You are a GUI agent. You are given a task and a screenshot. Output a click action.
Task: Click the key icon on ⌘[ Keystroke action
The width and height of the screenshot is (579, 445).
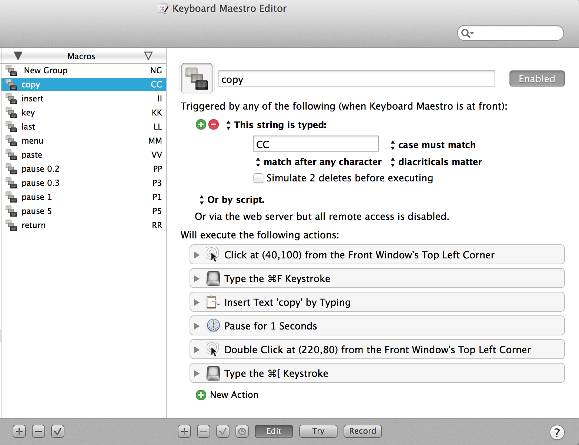(x=213, y=373)
